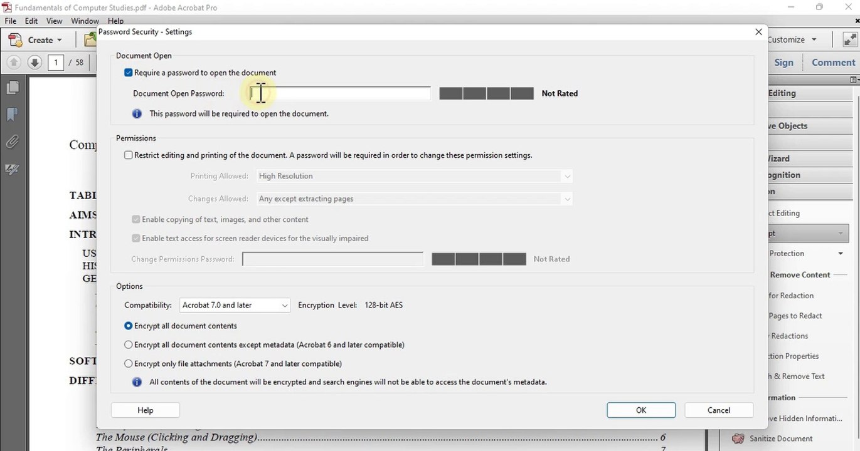This screenshot has height=451, width=860.
Task: Expand the Create dropdown arrow
Action: pyautogui.click(x=60, y=40)
